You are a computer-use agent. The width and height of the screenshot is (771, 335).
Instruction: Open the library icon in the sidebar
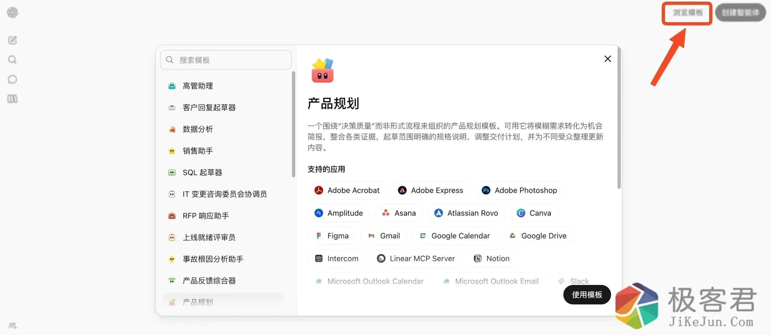point(12,99)
